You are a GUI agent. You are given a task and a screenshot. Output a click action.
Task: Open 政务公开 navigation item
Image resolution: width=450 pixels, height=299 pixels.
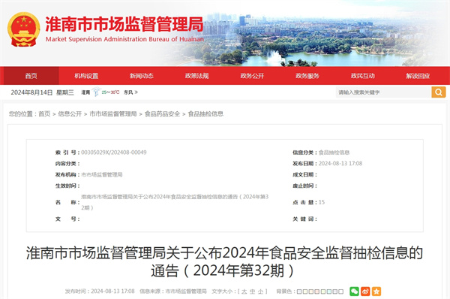tap(252, 76)
